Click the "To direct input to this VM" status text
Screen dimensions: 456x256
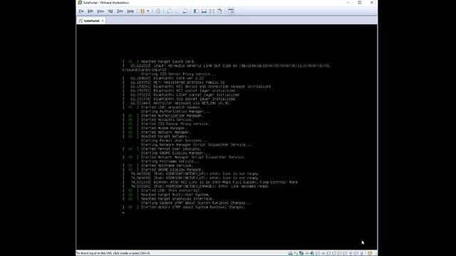click(113, 253)
